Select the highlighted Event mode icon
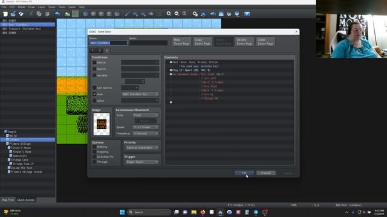Viewport: 387px width, 217px height. [75, 14]
